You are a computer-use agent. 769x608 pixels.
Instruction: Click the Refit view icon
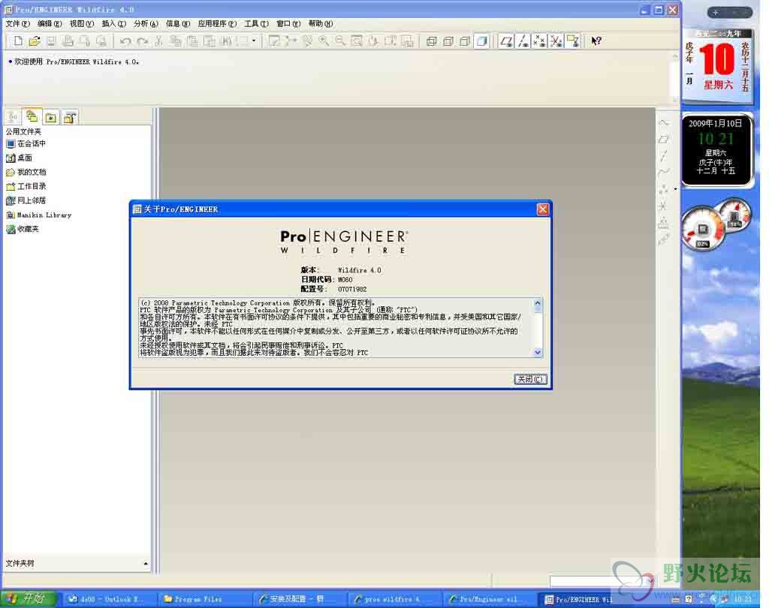point(357,41)
